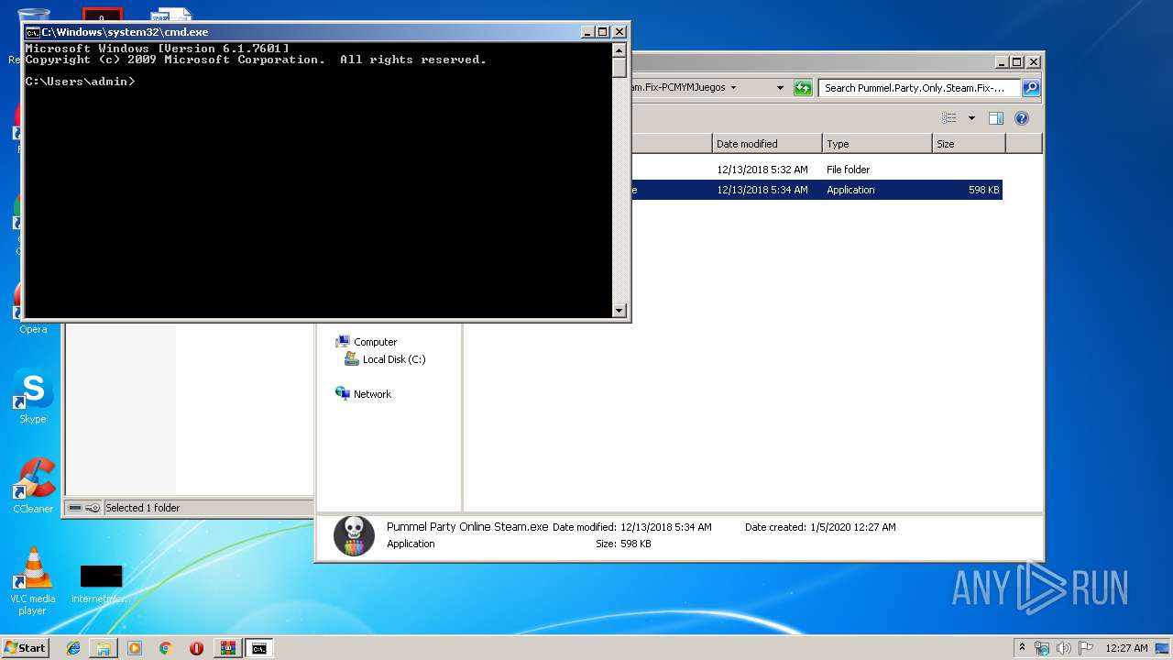The width and height of the screenshot is (1173, 660).
Task: Toggle the Explorer preview pane
Action: 996,118
